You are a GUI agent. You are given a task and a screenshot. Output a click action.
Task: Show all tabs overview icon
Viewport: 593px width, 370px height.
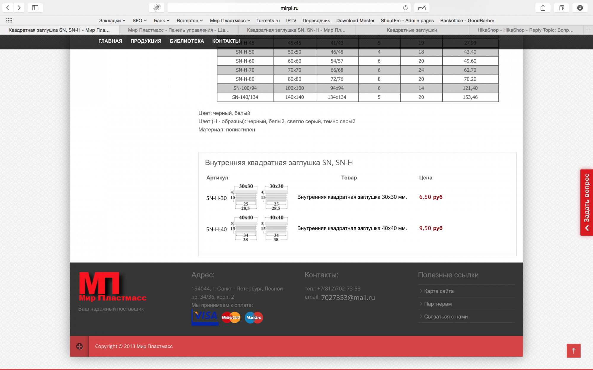[x=561, y=8]
